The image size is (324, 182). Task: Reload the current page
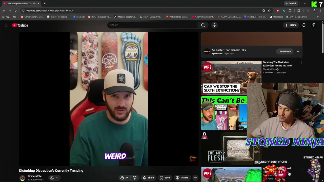coord(16,11)
